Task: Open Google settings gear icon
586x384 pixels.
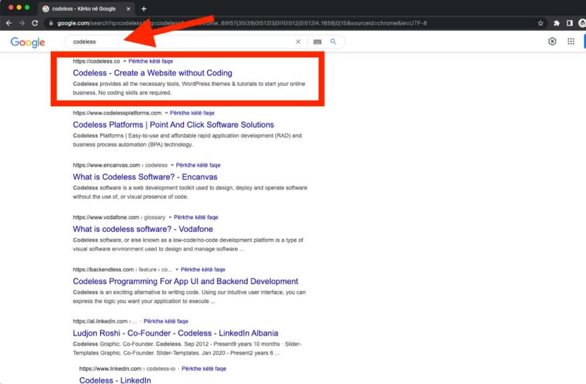Action: point(552,41)
